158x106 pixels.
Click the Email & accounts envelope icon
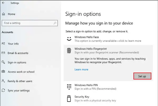tap(3, 53)
